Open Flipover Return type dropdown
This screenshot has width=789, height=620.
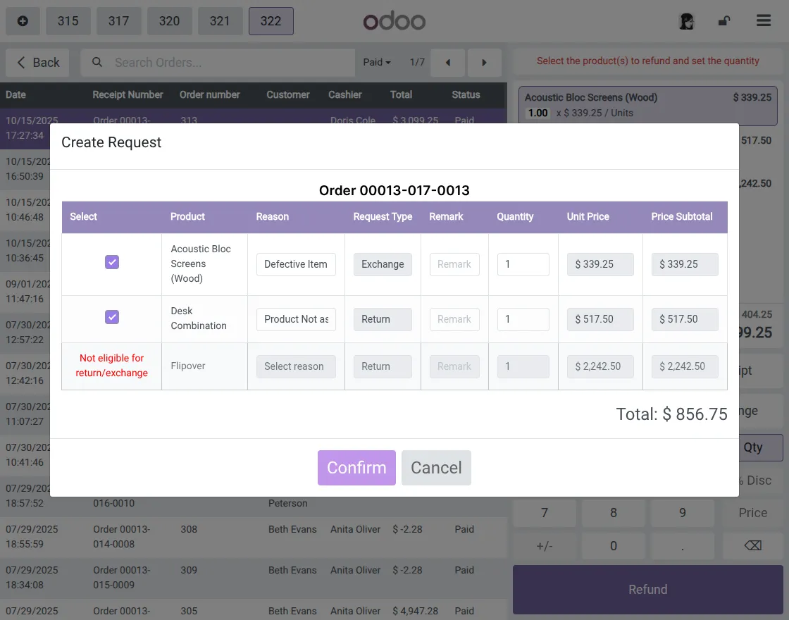coord(383,366)
